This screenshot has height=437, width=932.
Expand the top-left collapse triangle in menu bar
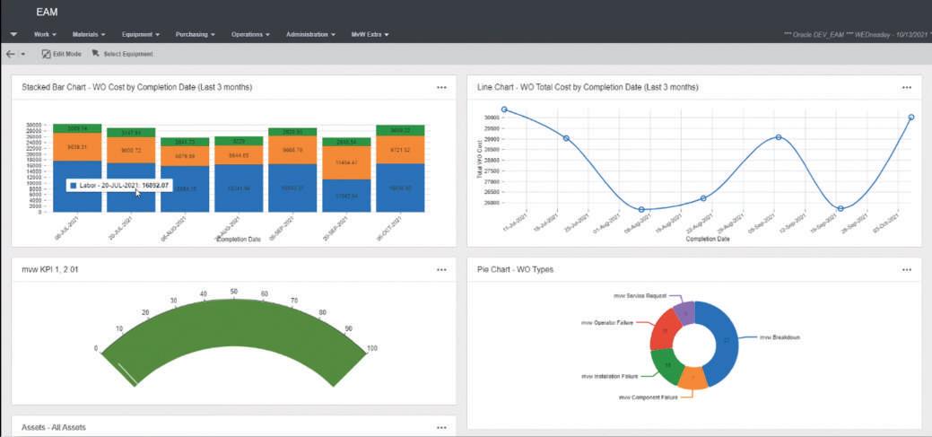tap(13, 34)
